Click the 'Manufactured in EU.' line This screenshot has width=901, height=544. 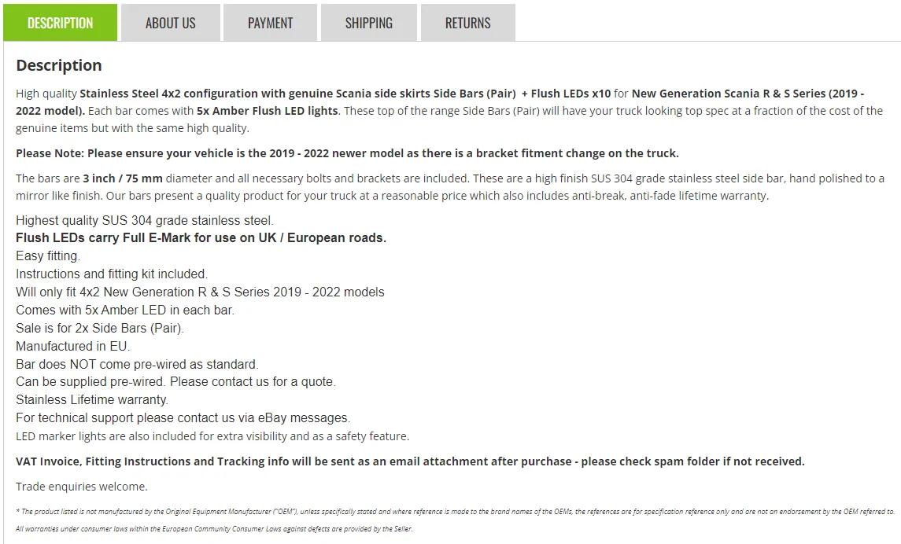[73, 346]
